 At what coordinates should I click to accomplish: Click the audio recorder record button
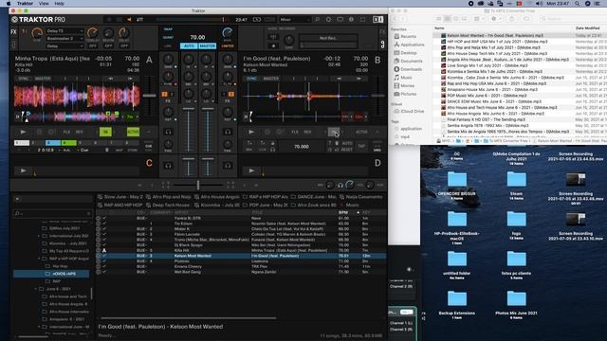pyautogui.click(x=273, y=45)
